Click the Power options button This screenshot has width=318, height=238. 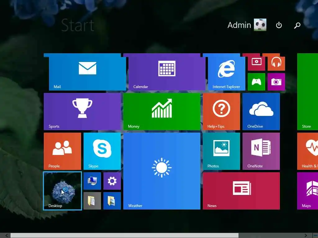[279, 25]
